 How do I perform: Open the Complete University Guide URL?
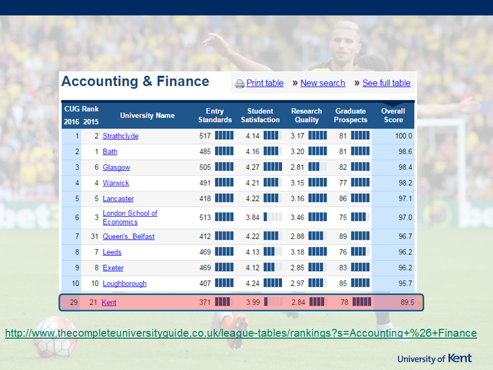(240, 334)
